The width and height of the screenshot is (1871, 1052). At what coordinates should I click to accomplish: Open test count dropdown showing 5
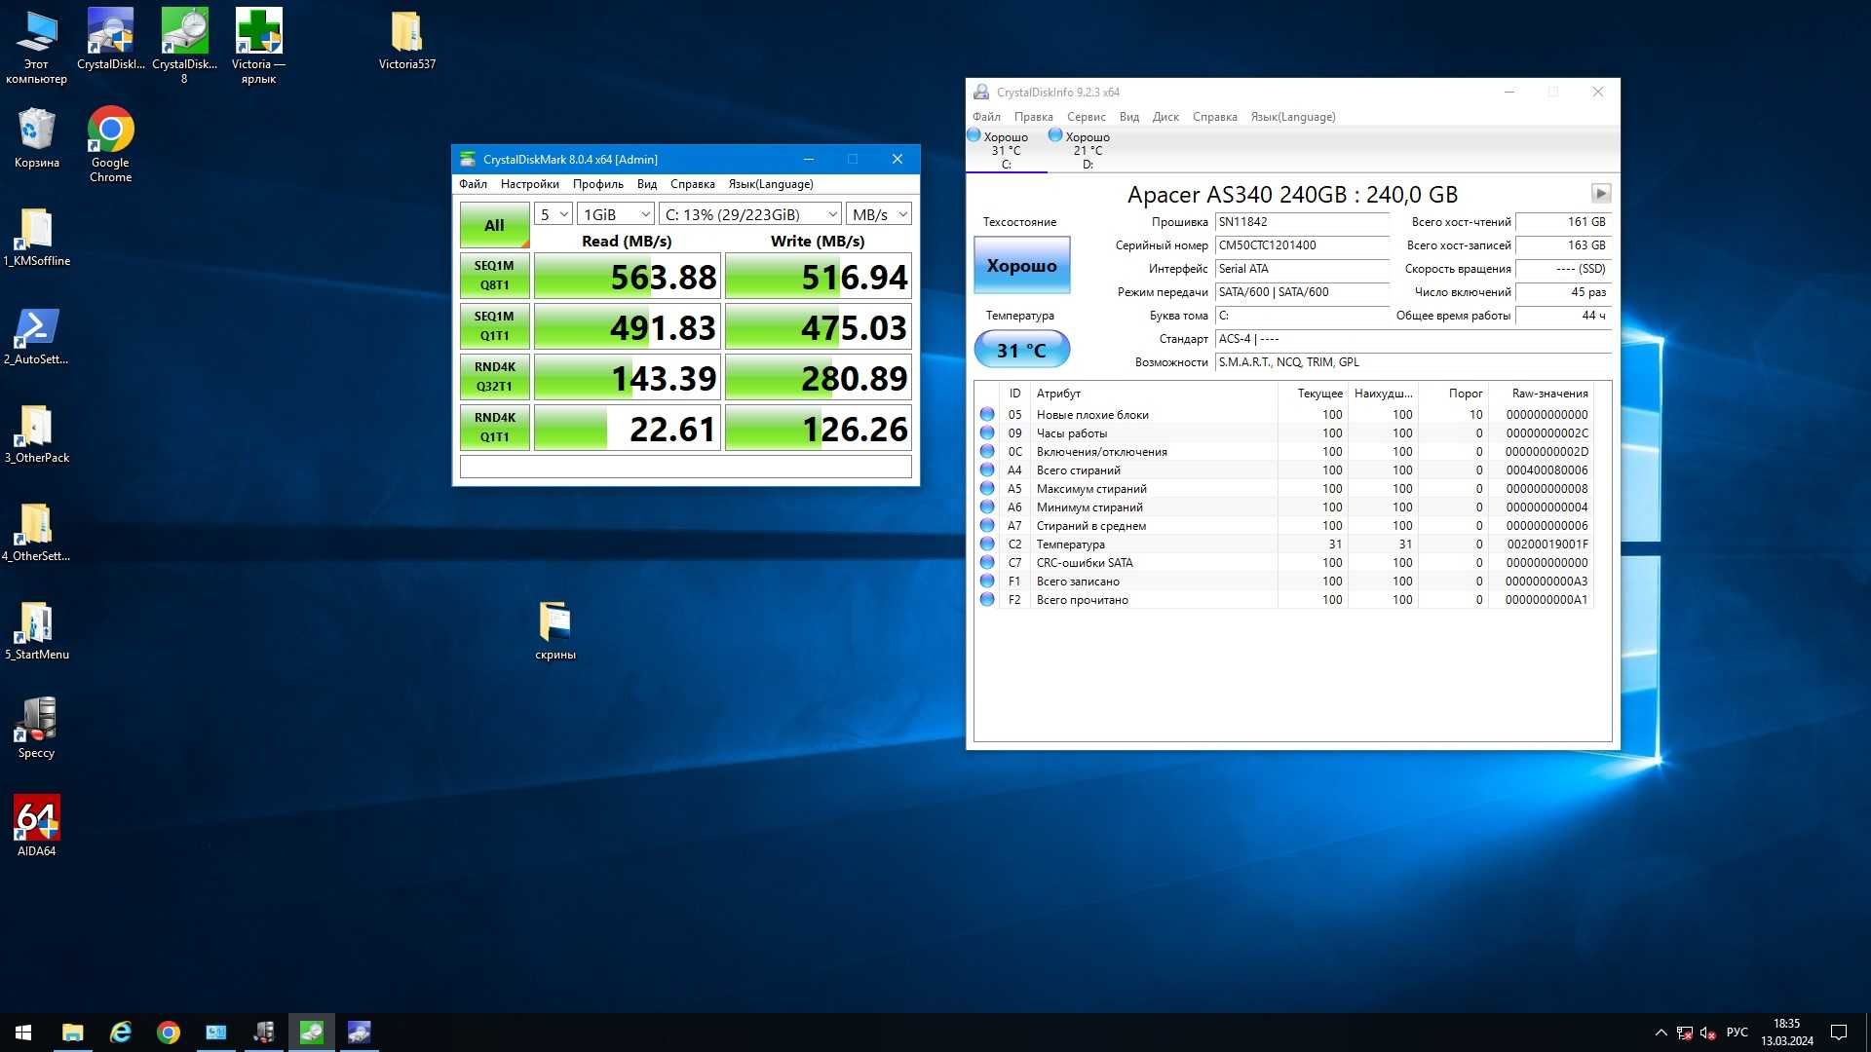pos(553,214)
